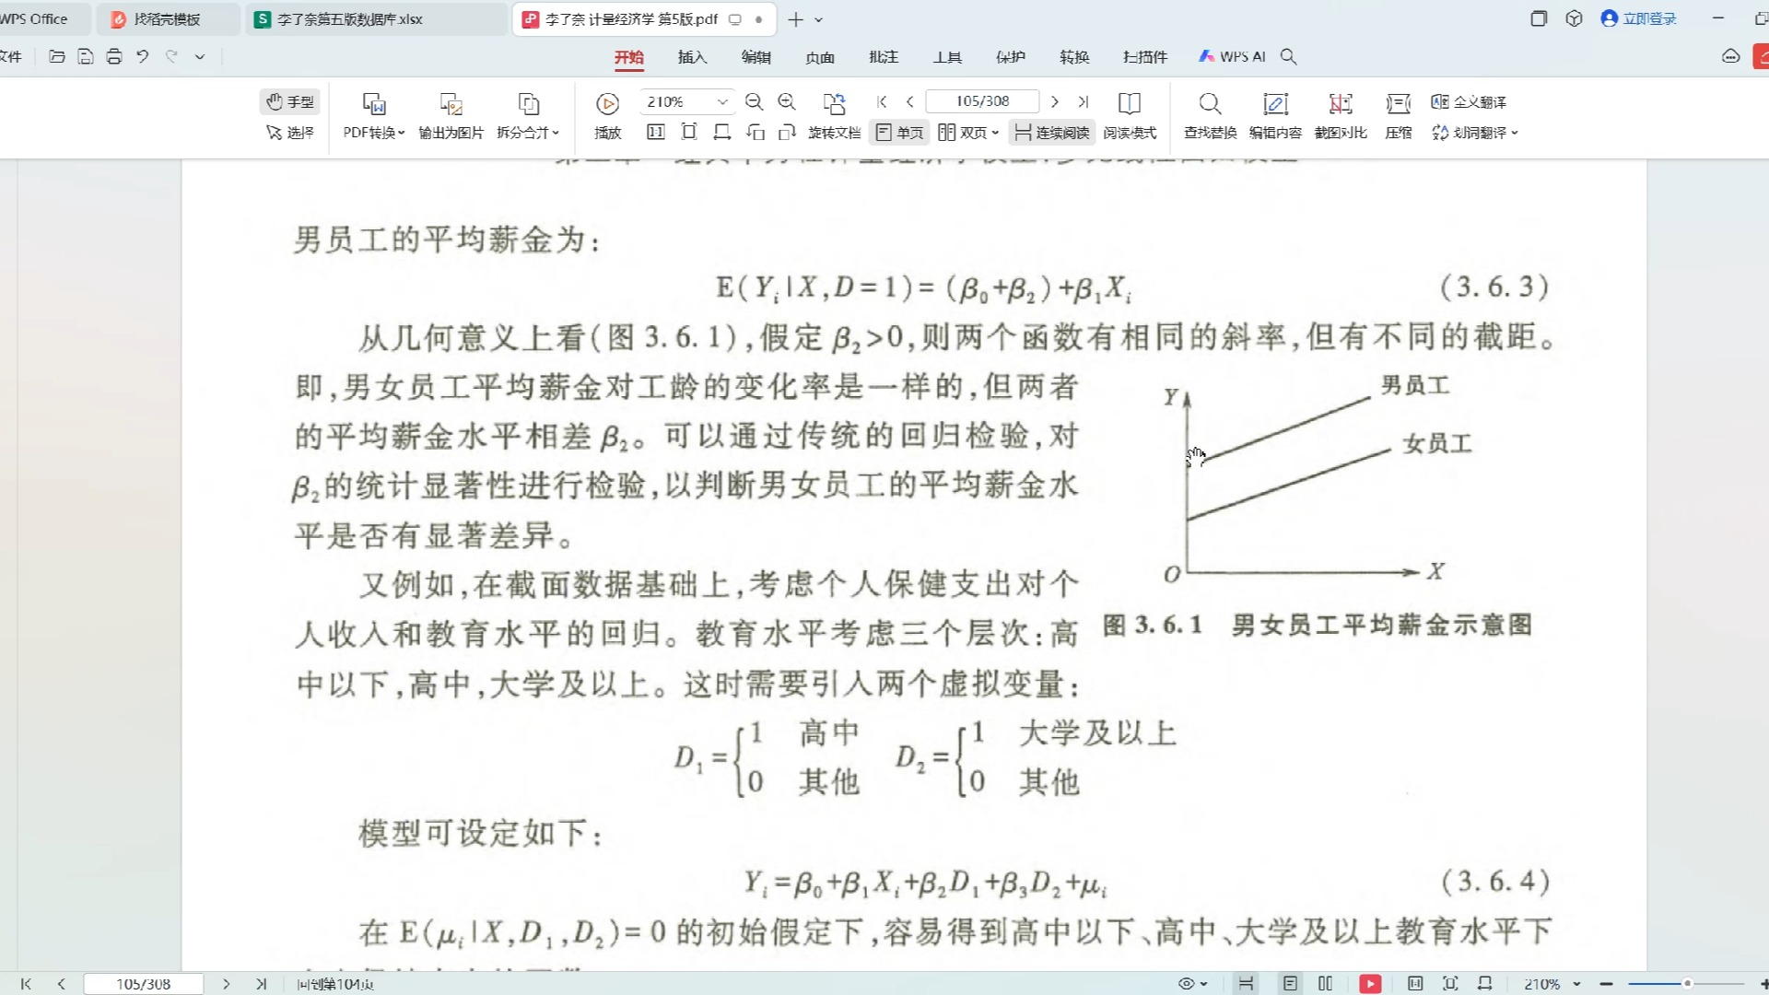Image resolution: width=1769 pixels, height=995 pixels.
Task: Open the 拆分合并 dropdown
Action: 529,116
